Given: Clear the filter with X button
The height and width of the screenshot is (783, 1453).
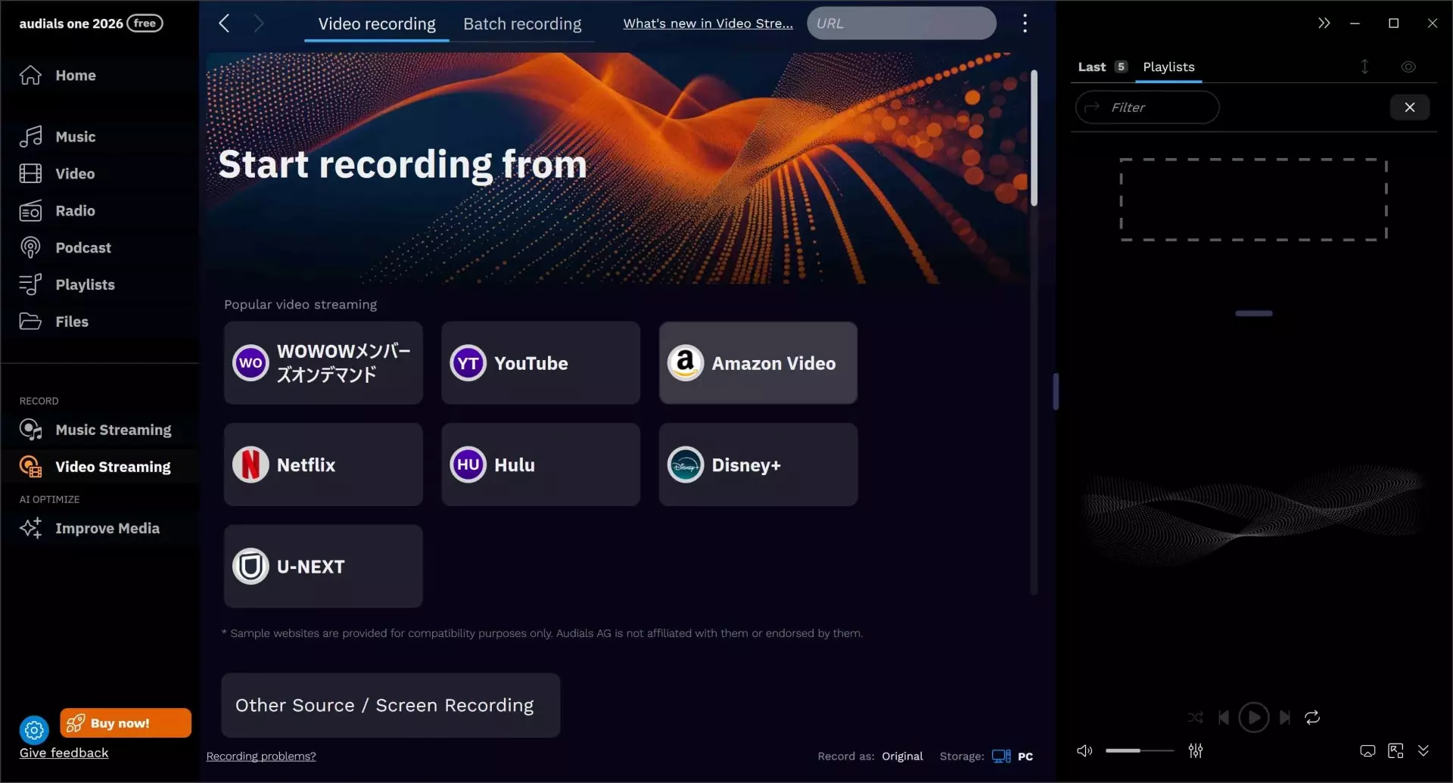Looking at the screenshot, I should pyautogui.click(x=1409, y=107).
